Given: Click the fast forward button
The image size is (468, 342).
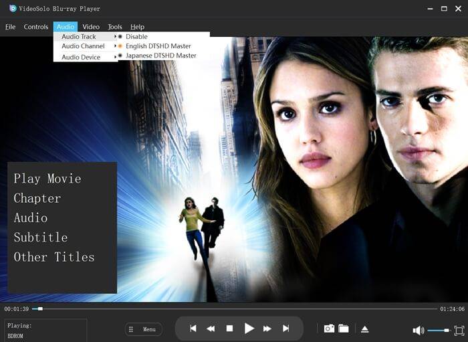Looking at the screenshot, I should point(267,329).
